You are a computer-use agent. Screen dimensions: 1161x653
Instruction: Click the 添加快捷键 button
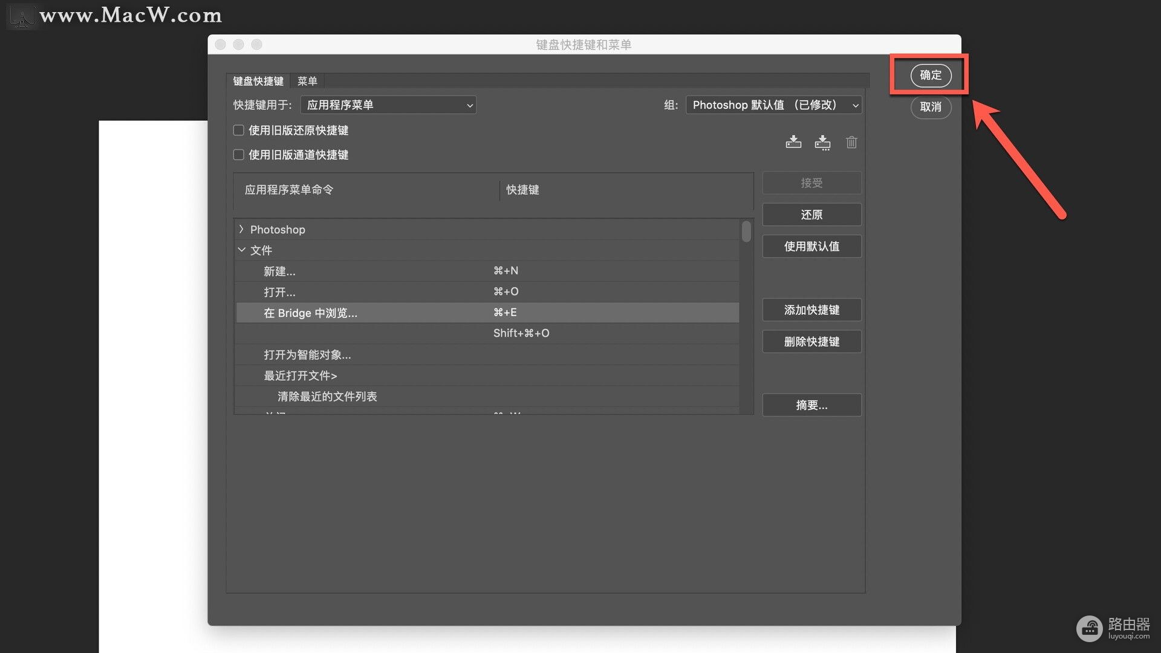point(811,310)
